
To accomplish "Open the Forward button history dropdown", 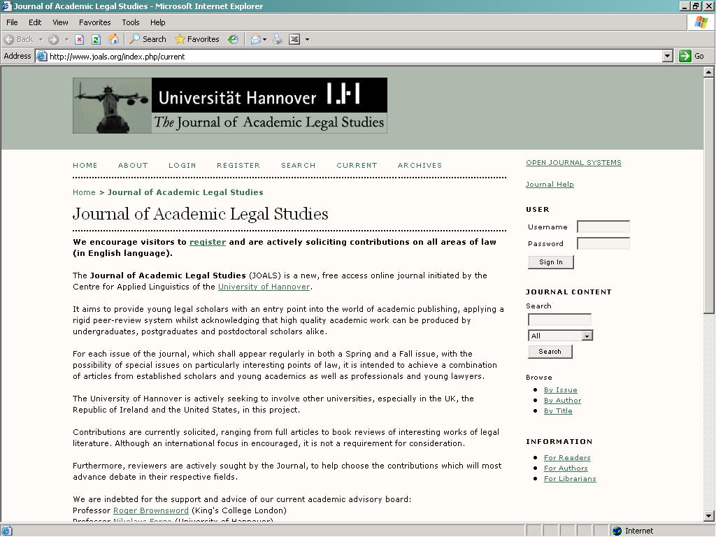I will click(x=66, y=39).
